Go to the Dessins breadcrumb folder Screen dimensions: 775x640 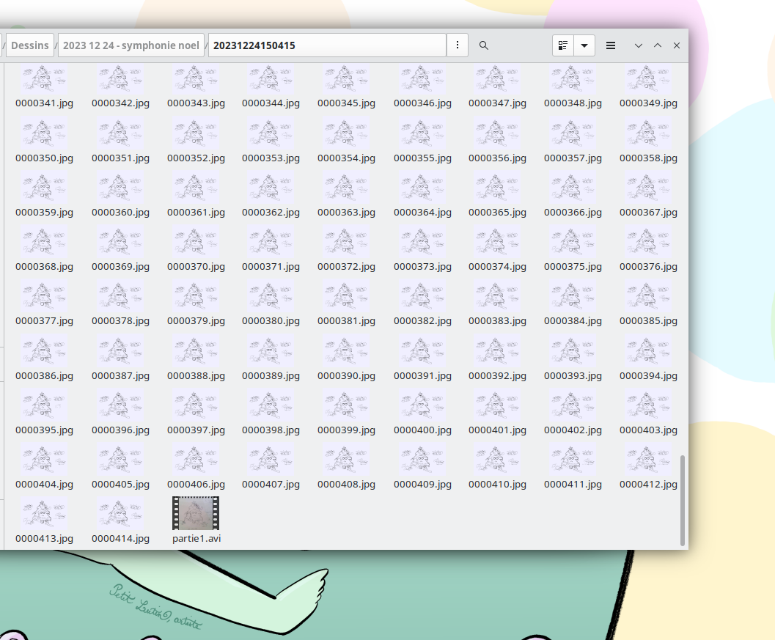point(29,45)
